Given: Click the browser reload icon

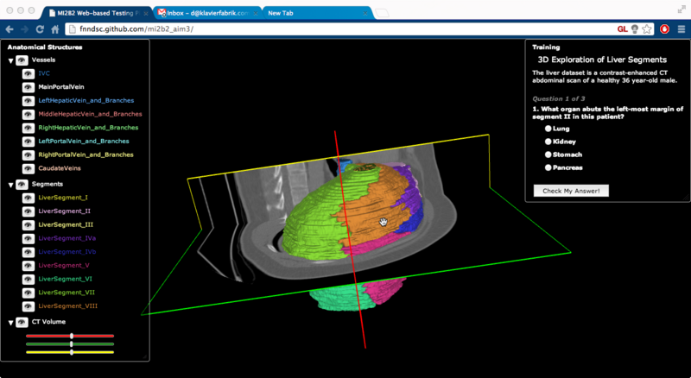Looking at the screenshot, I should click(41, 28).
